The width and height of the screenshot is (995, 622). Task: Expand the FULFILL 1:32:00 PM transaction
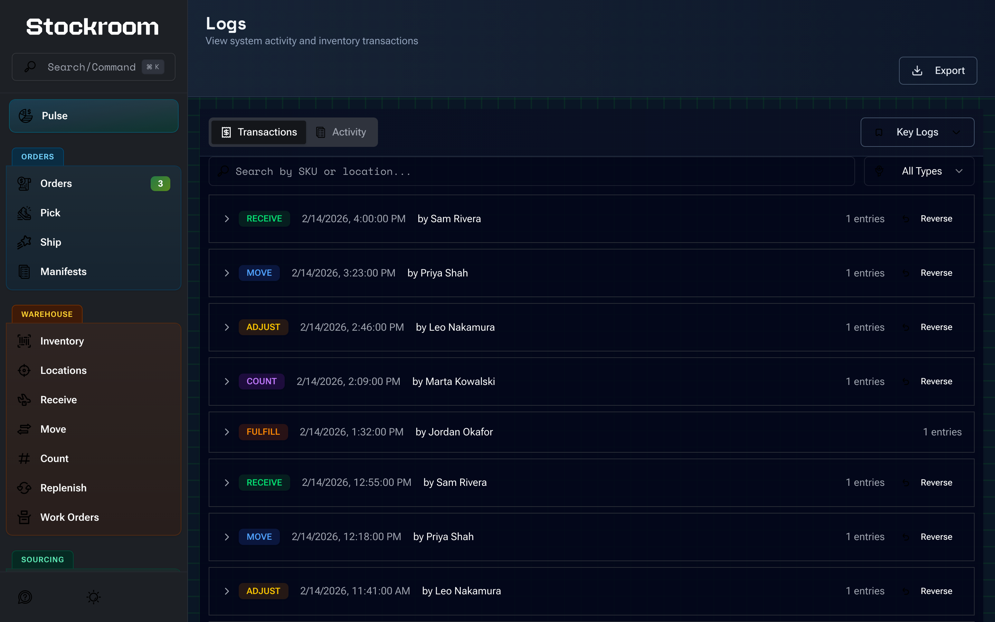(227, 432)
